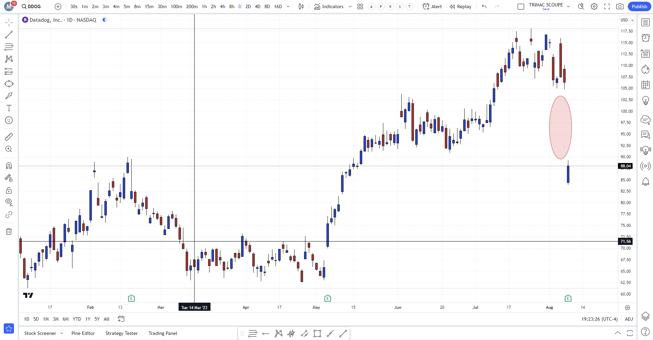Select the D daily timeframe
Viewport: 653px width, 340px height.
(240, 6)
